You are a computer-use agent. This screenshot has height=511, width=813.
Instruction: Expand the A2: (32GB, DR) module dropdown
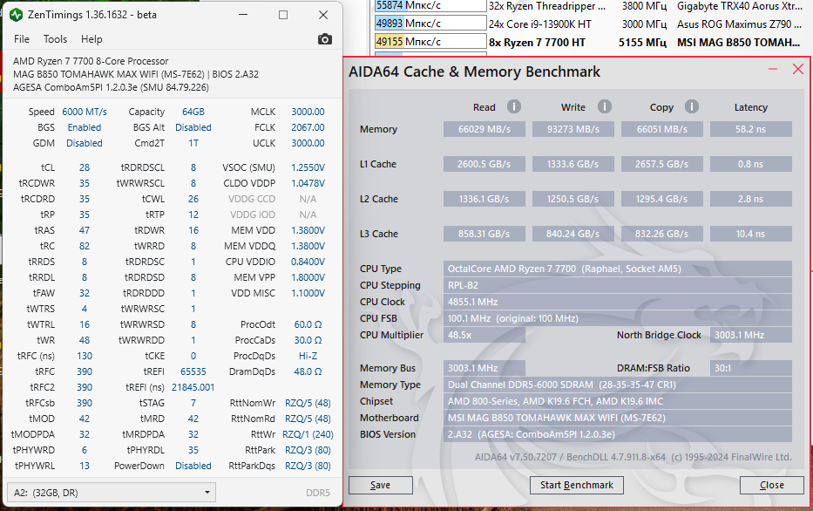tap(112, 493)
